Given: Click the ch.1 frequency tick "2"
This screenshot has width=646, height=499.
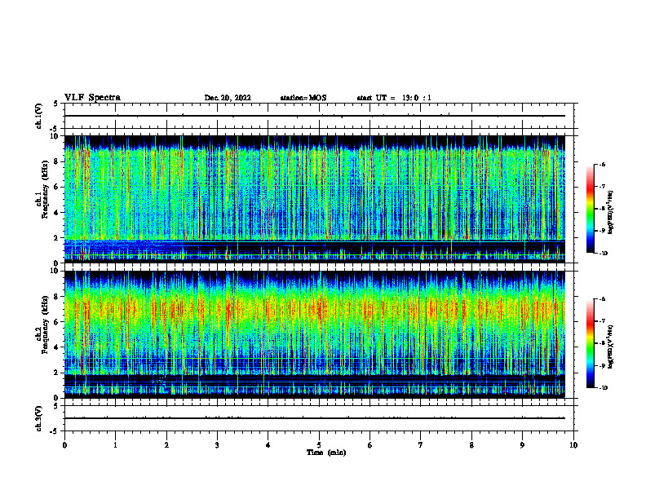Looking at the screenshot, I should 56,238.
